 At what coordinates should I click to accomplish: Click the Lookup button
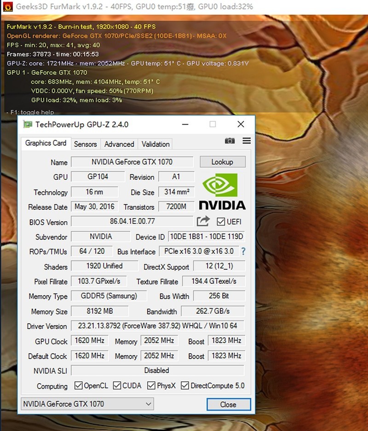[222, 162]
